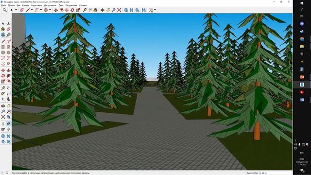This screenshot has width=311, height=175.
Task: Choose the Offset tool in top toolbar
Action: pyautogui.click(x=62, y=10)
